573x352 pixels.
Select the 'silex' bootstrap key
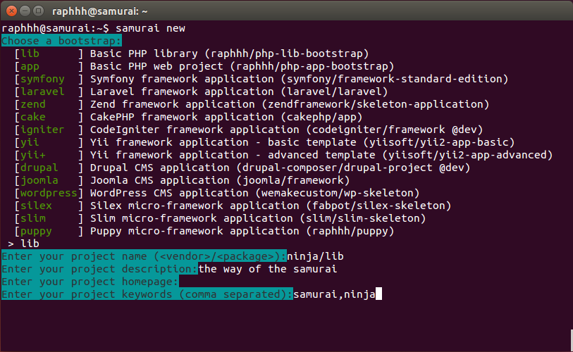[36, 206]
